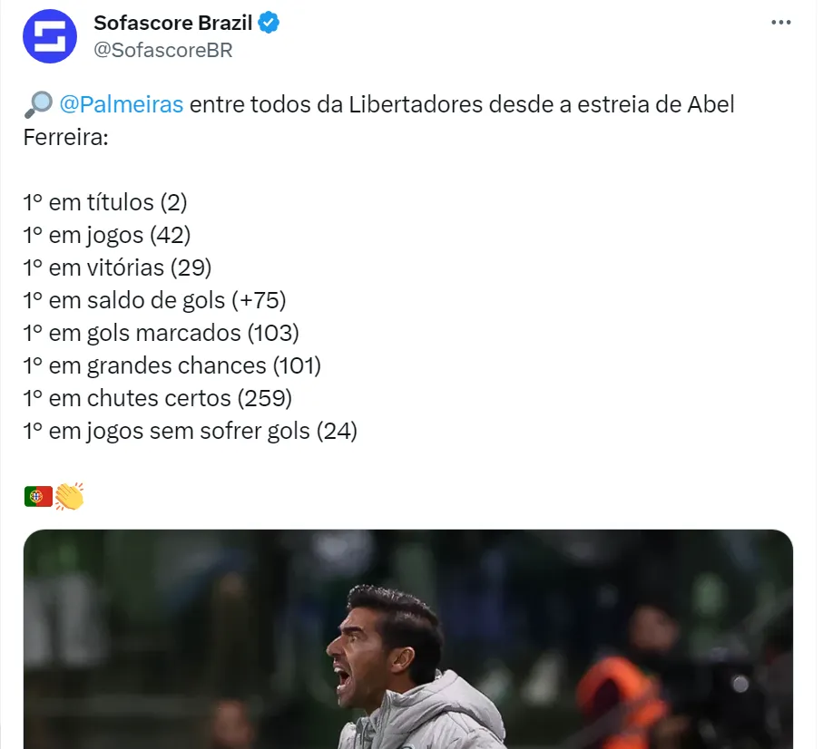Screen dimensions: 823x749
Task: Click the line "1º em jogos (42)"
Action: click(107, 235)
